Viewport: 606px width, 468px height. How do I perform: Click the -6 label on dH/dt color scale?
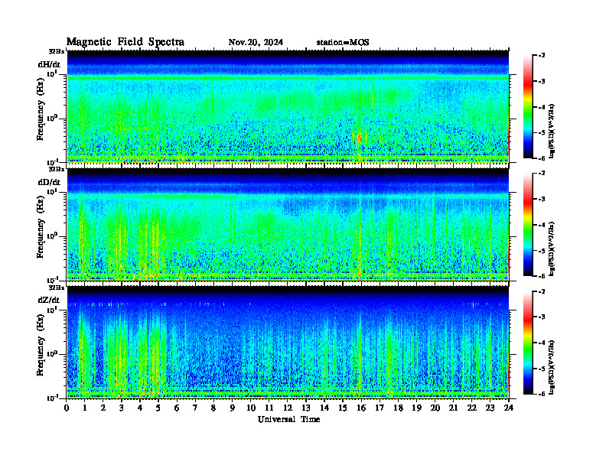pyautogui.click(x=542, y=158)
